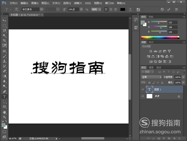Toggle the character and paragraph panels

[x=138, y=9]
